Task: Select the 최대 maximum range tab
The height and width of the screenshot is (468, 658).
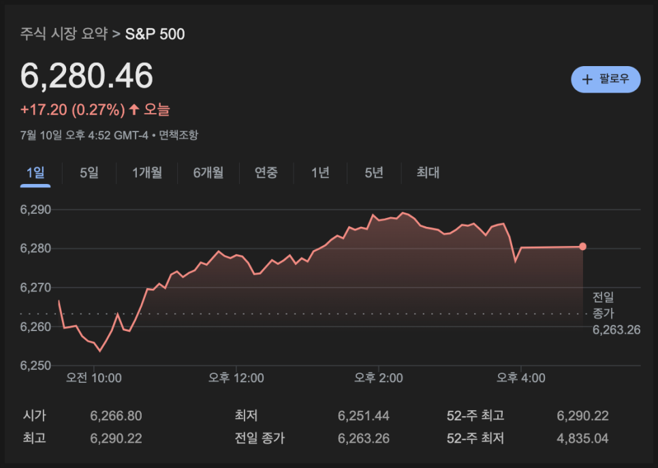Action: pos(428,172)
